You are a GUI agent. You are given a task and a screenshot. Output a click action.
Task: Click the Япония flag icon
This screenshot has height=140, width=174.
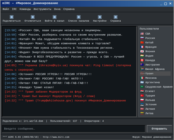[142, 51]
